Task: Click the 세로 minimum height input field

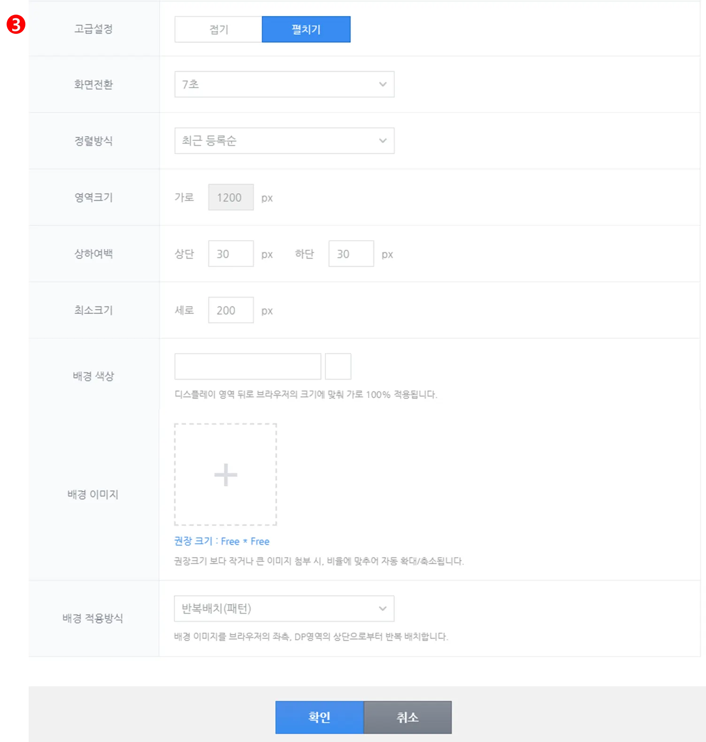Action: coord(231,310)
